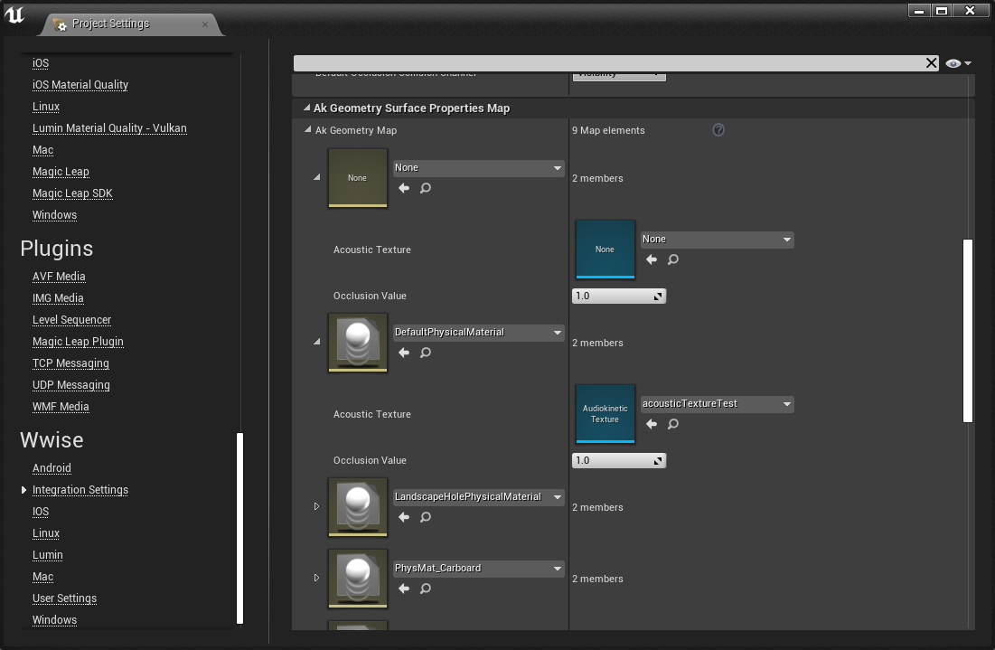Image resolution: width=995 pixels, height=650 pixels.
Task: Open Wwise User Settings
Action: pyautogui.click(x=64, y=598)
